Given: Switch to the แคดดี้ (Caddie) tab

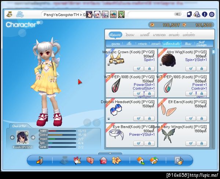Looking at the screenshot, I should 144,35.
